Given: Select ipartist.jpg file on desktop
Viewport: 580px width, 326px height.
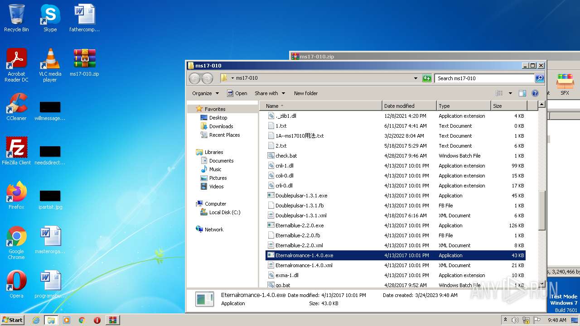Looking at the screenshot, I should (50, 199).
